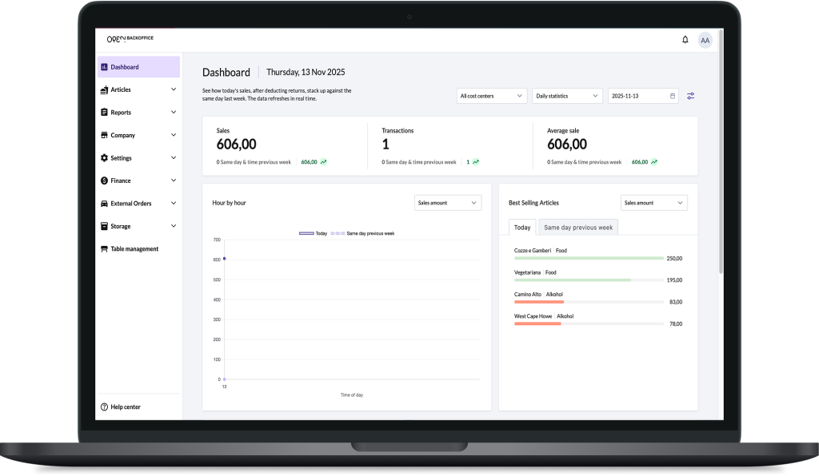Click the 2025-11-13 date input field
The image size is (819, 476).
(x=637, y=96)
